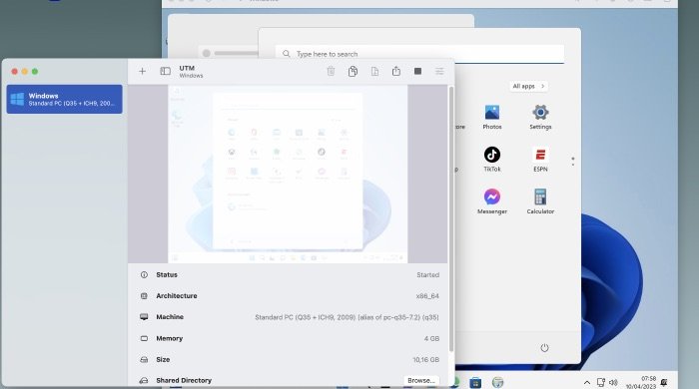699x389 pixels.
Task: Browse for a shared directory
Action: click(420, 381)
